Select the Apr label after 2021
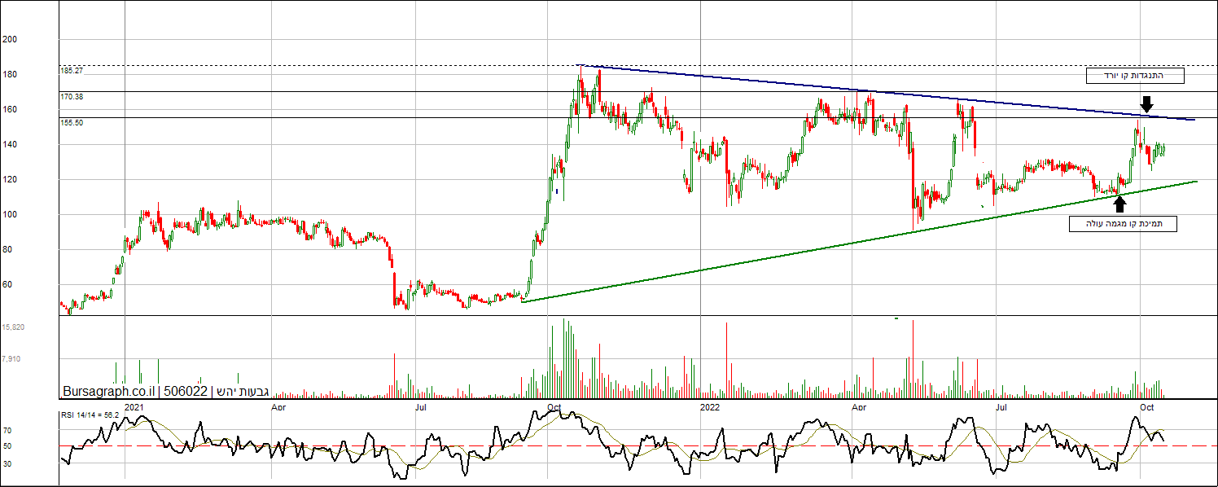1218x487 pixels. (278, 406)
